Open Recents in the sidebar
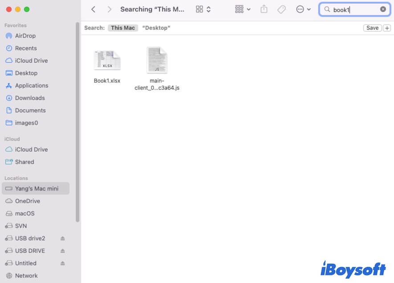The image size is (394, 283). tap(24, 48)
